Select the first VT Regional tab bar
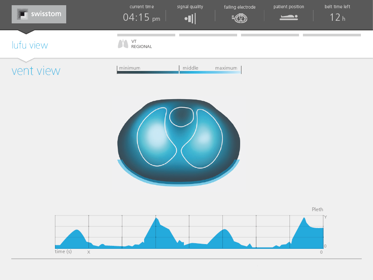This screenshot has height=280, width=373. coord(146,35)
